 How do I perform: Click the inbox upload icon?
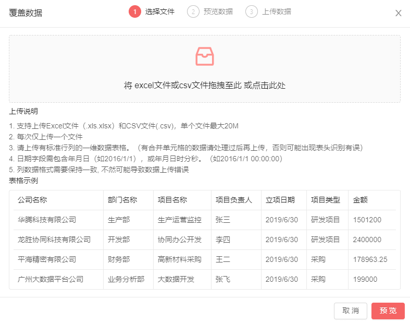click(204, 56)
